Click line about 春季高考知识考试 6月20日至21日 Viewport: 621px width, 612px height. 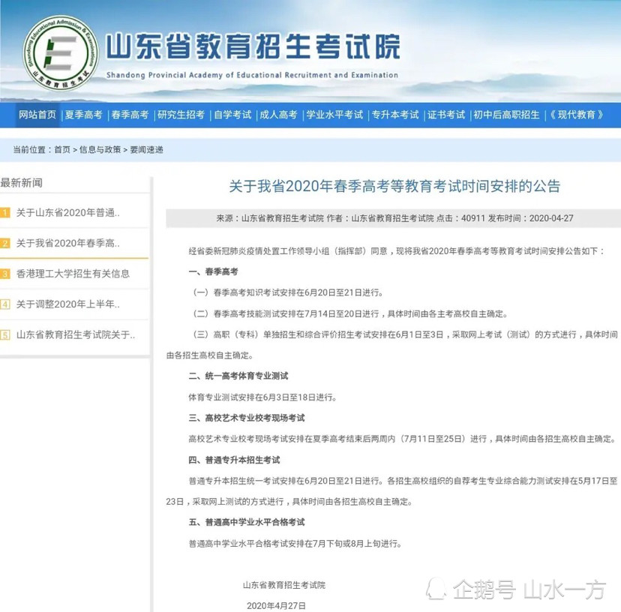288,292
